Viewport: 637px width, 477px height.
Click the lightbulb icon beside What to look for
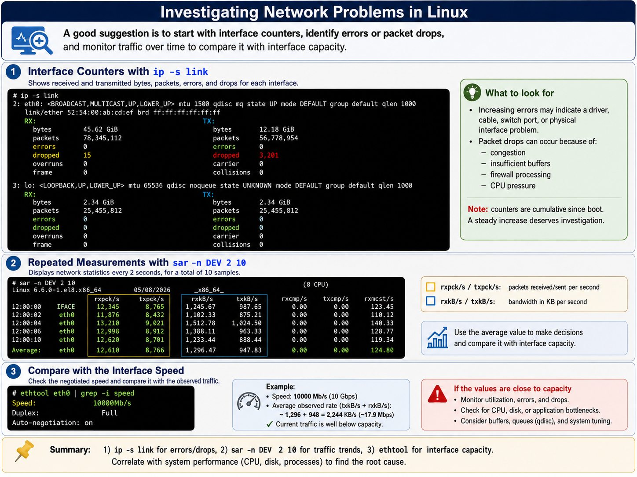point(472,92)
